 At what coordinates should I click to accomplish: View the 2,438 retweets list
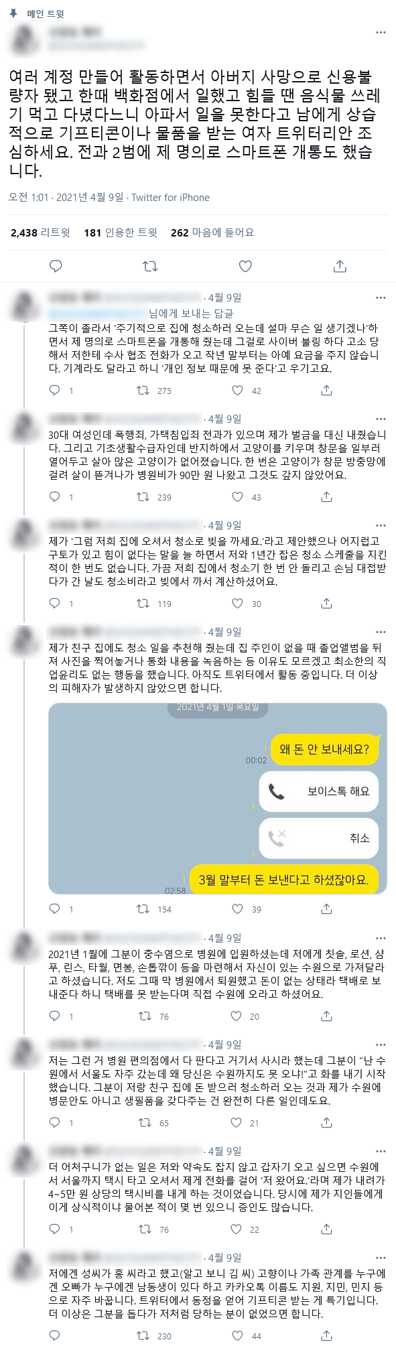pos(40,232)
